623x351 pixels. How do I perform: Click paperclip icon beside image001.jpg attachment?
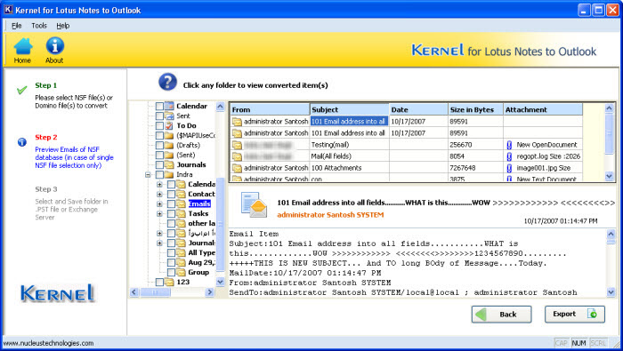(509, 168)
